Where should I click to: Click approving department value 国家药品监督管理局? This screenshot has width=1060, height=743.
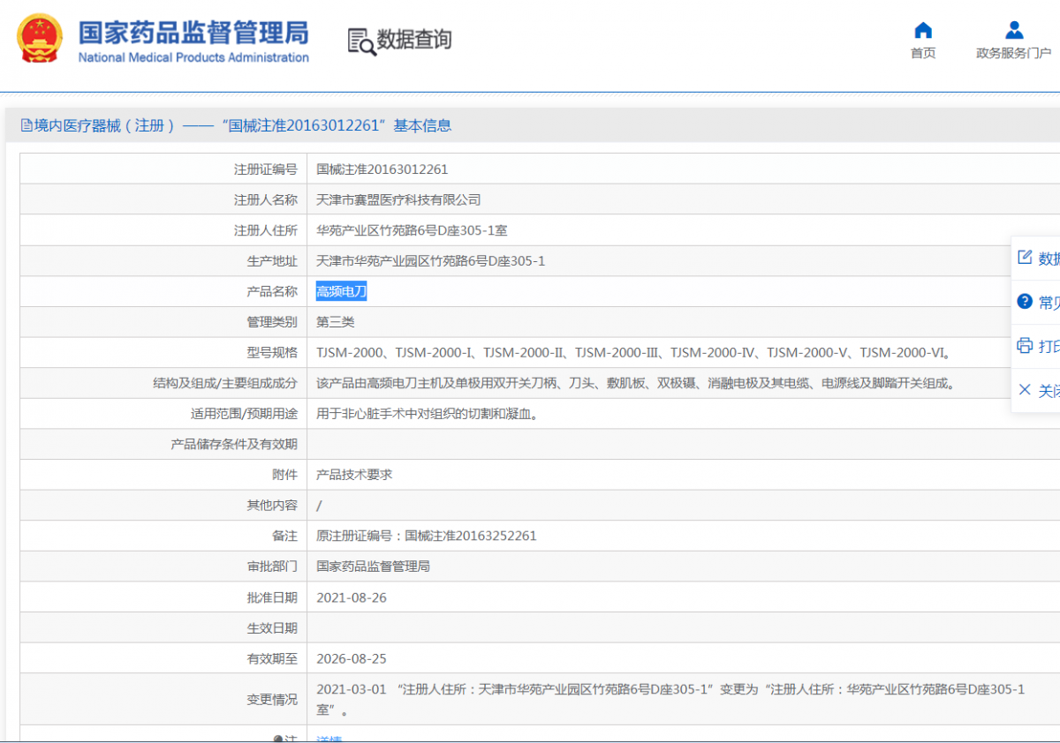click(x=373, y=567)
